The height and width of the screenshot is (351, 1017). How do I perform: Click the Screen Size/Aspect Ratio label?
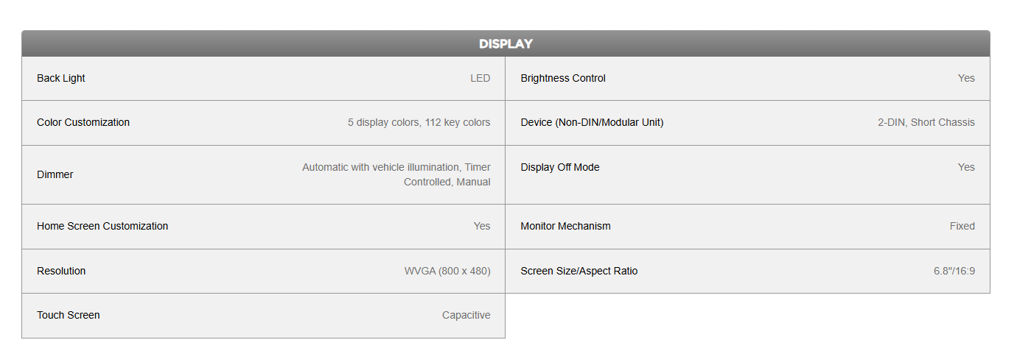(x=579, y=271)
